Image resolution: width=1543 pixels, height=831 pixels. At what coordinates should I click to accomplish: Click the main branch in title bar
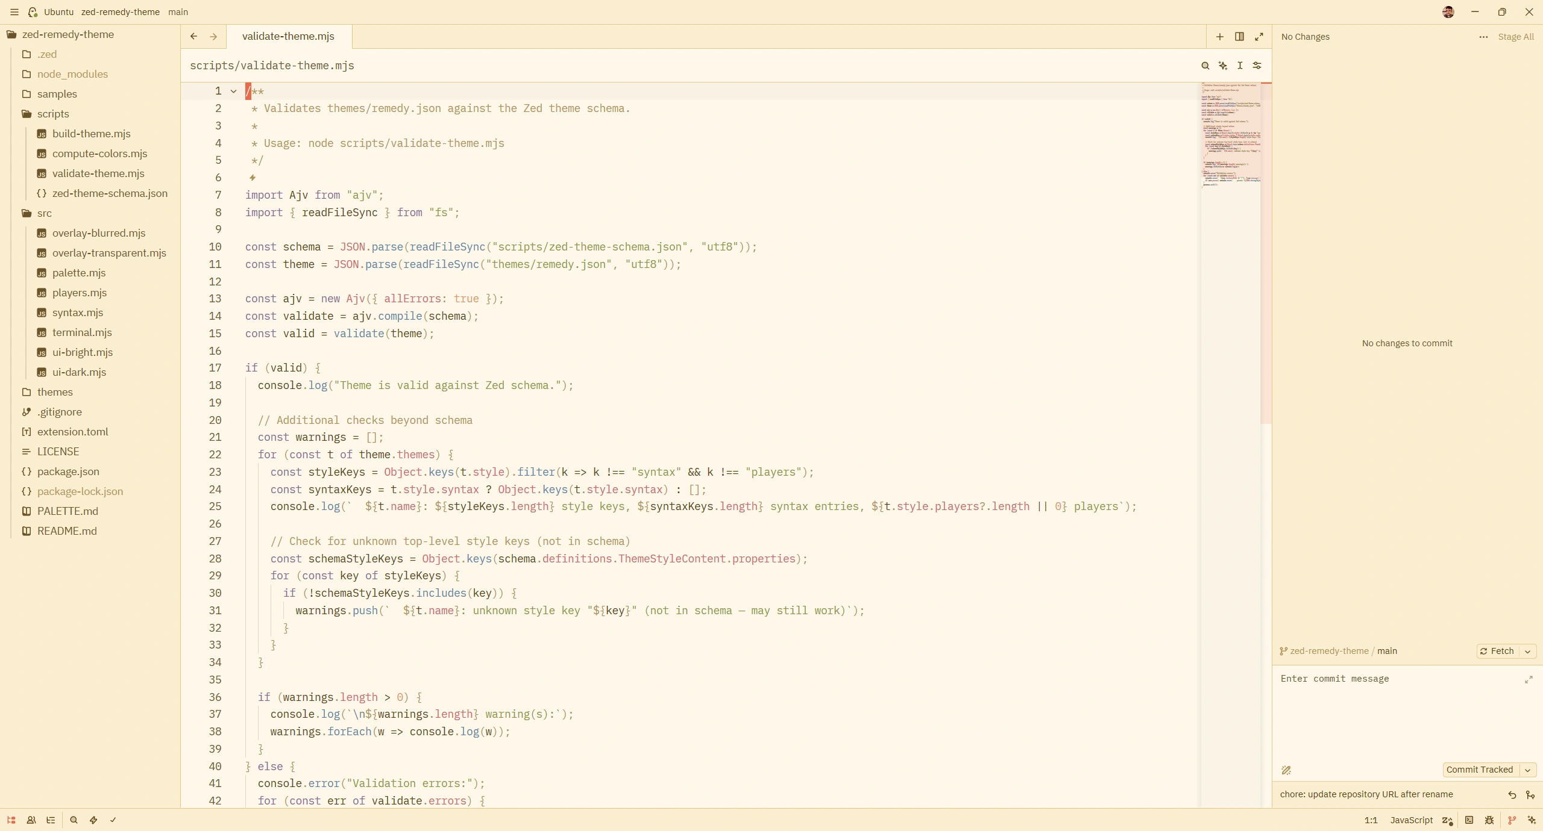[x=178, y=12]
